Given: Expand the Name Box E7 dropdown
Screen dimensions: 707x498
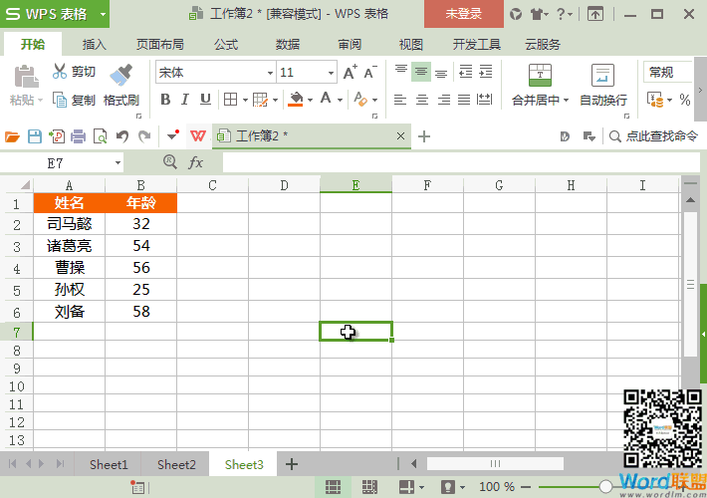Looking at the screenshot, I should 118,162.
